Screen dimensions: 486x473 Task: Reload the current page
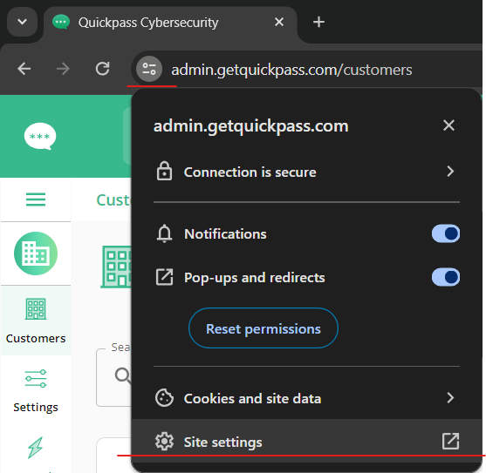(x=103, y=69)
